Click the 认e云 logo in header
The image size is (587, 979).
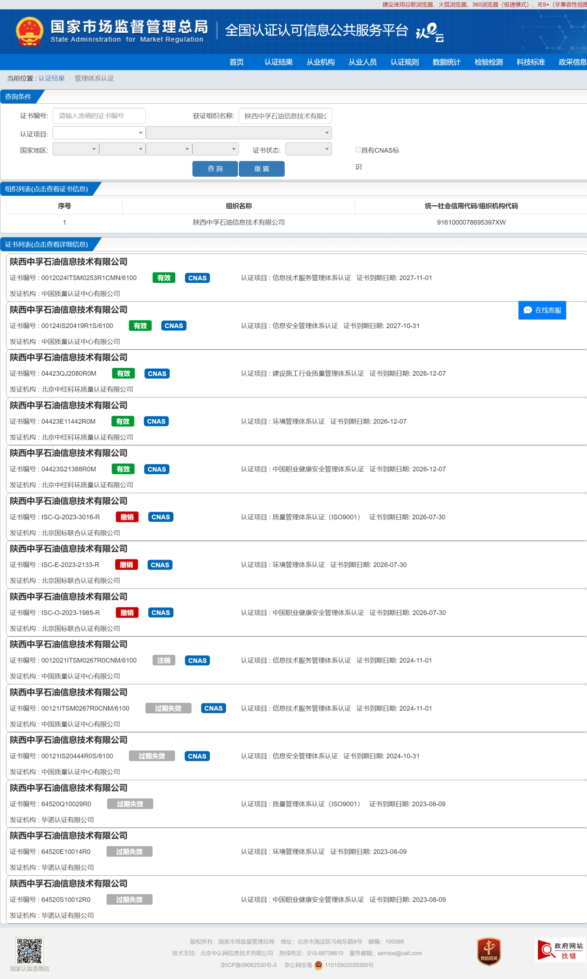click(x=430, y=32)
